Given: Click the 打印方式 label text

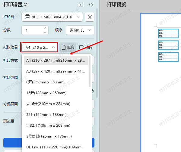Looking at the screenshot, I should (11, 60).
